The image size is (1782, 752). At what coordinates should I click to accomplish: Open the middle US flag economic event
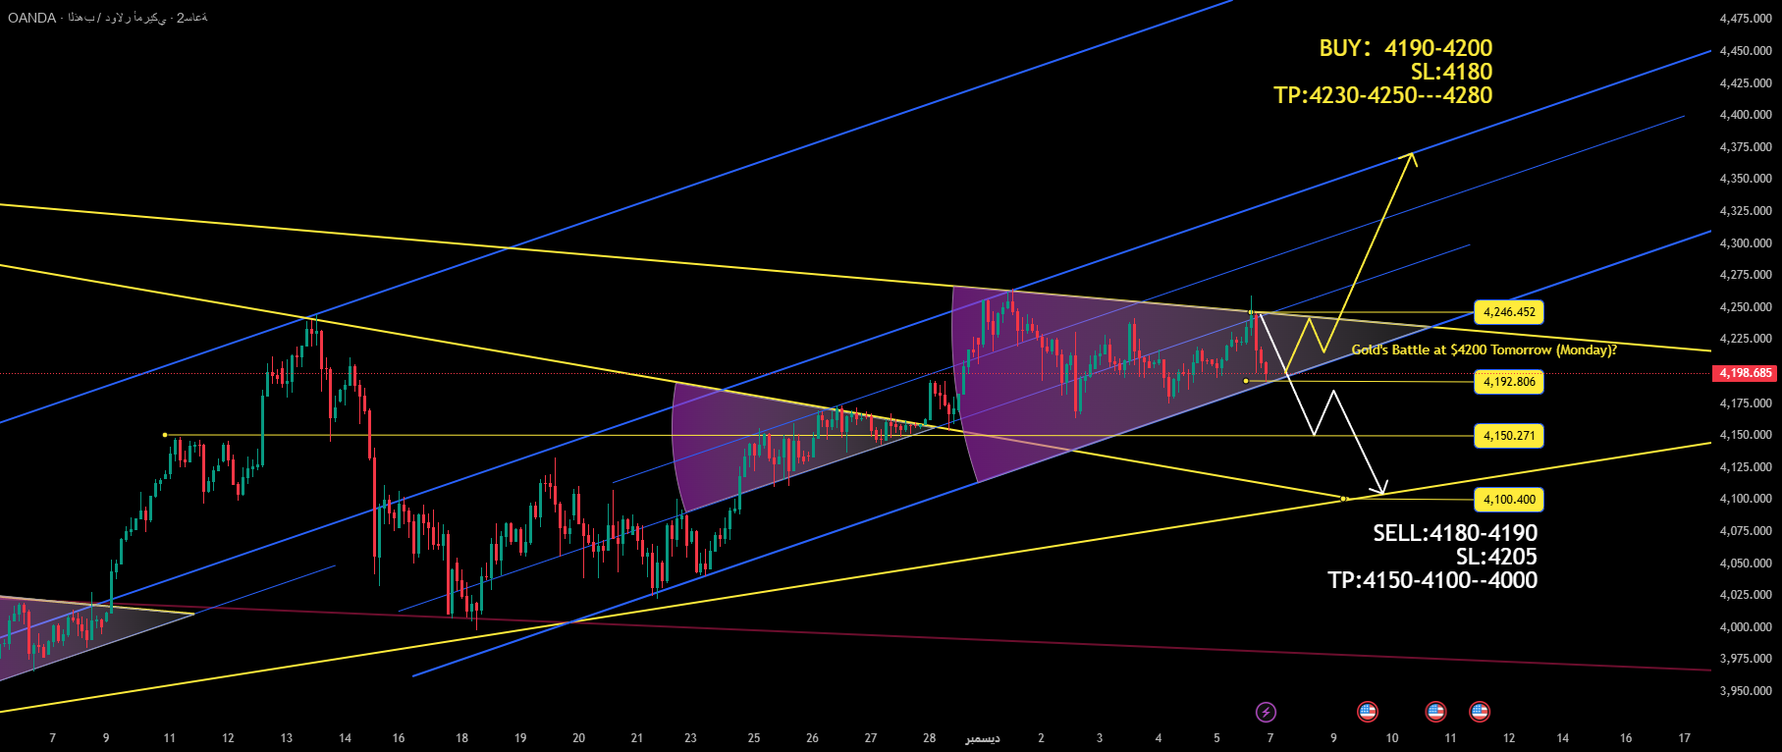[1435, 712]
